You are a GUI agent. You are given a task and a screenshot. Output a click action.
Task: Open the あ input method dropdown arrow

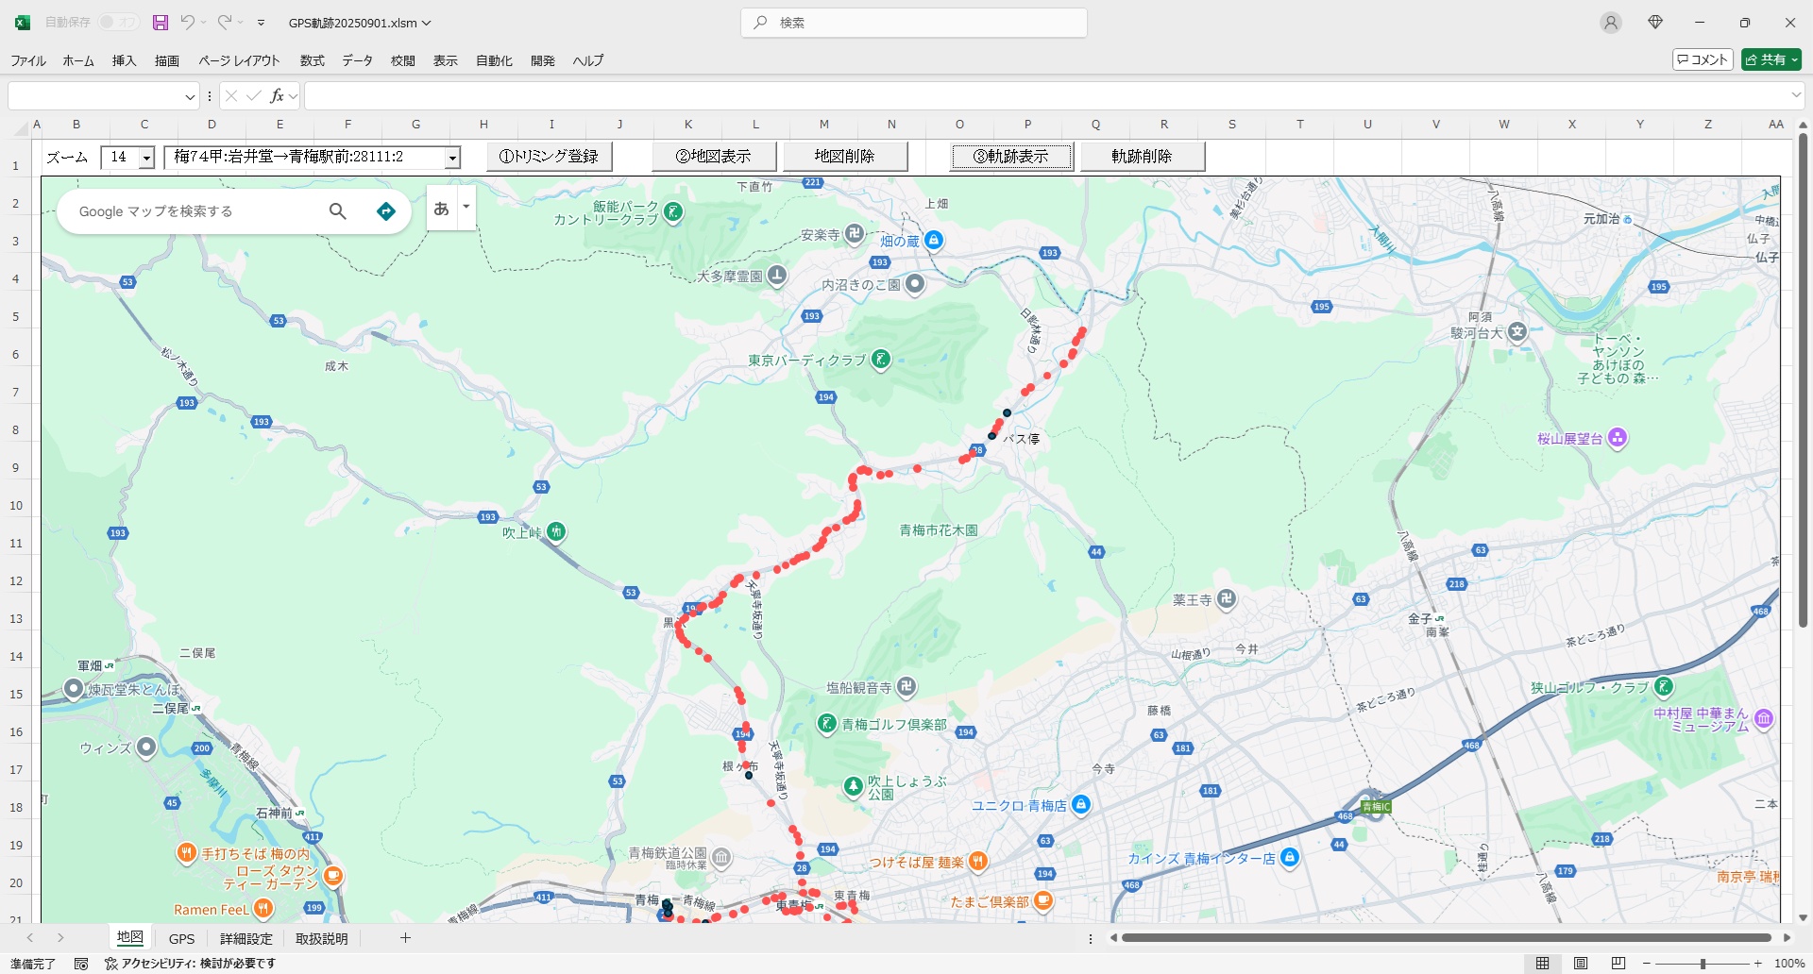pyautogui.click(x=466, y=207)
